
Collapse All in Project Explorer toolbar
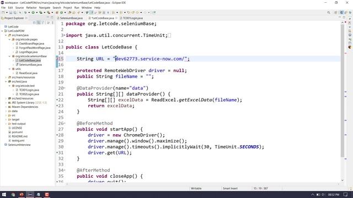[x=34, y=23]
